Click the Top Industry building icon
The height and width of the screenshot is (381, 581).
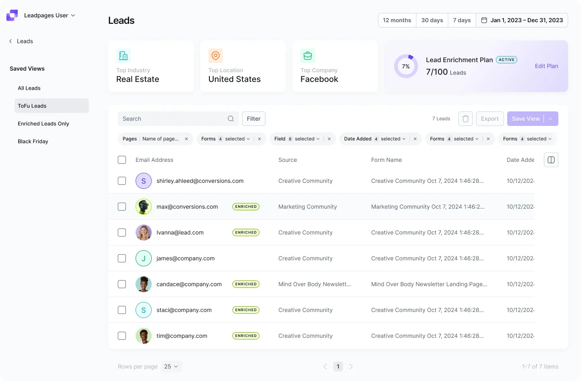[123, 55]
